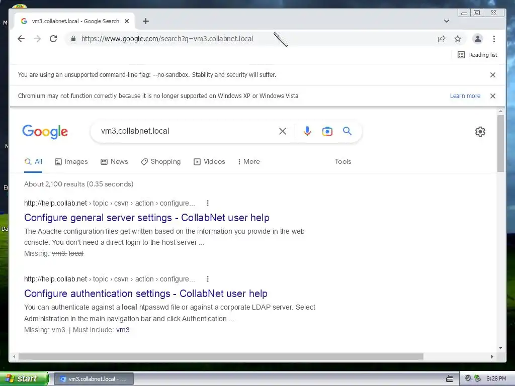This screenshot has height=386, width=515.
Task: Open Configure general server settings result
Action: [147, 218]
